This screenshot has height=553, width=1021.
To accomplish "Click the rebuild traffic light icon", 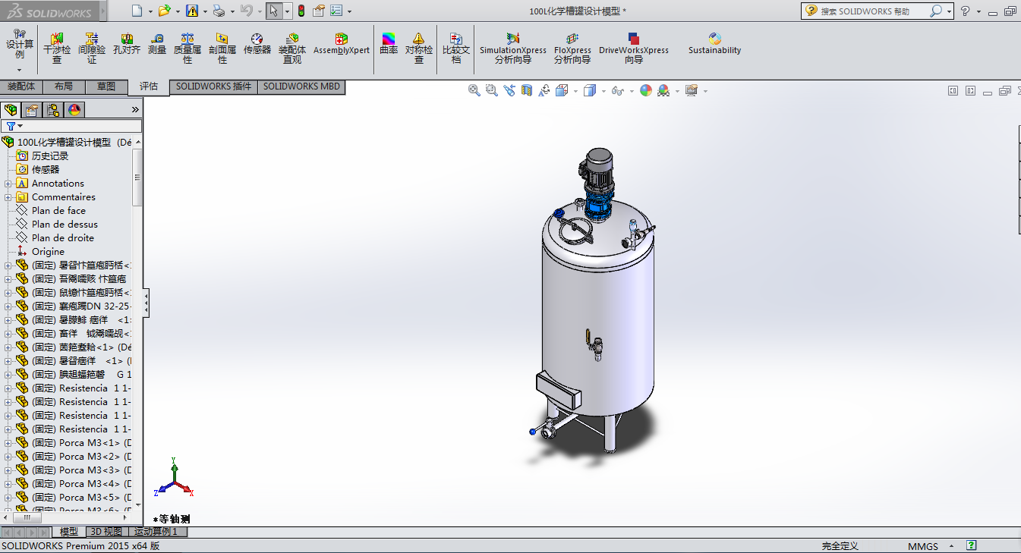I will [x=301, y=11].
